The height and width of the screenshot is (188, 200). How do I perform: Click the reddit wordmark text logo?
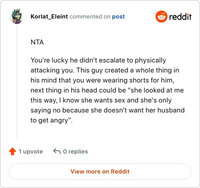click(180, 16)
